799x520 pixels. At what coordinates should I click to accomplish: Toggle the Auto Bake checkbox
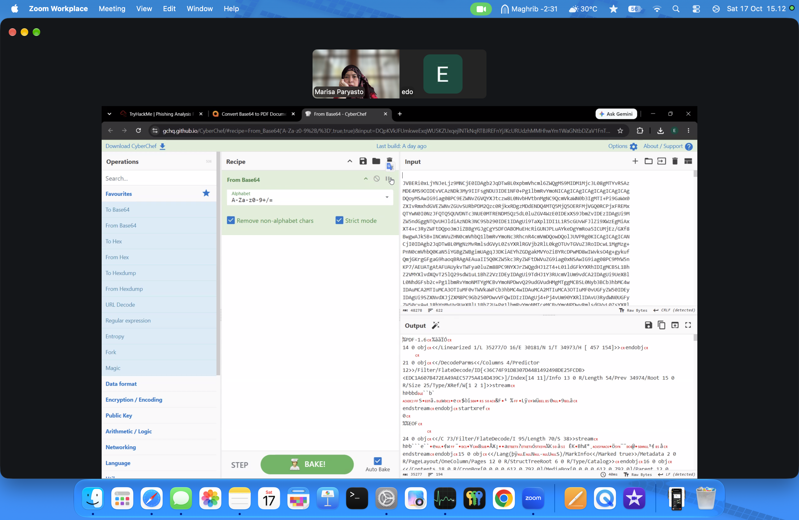pos(378,461)
